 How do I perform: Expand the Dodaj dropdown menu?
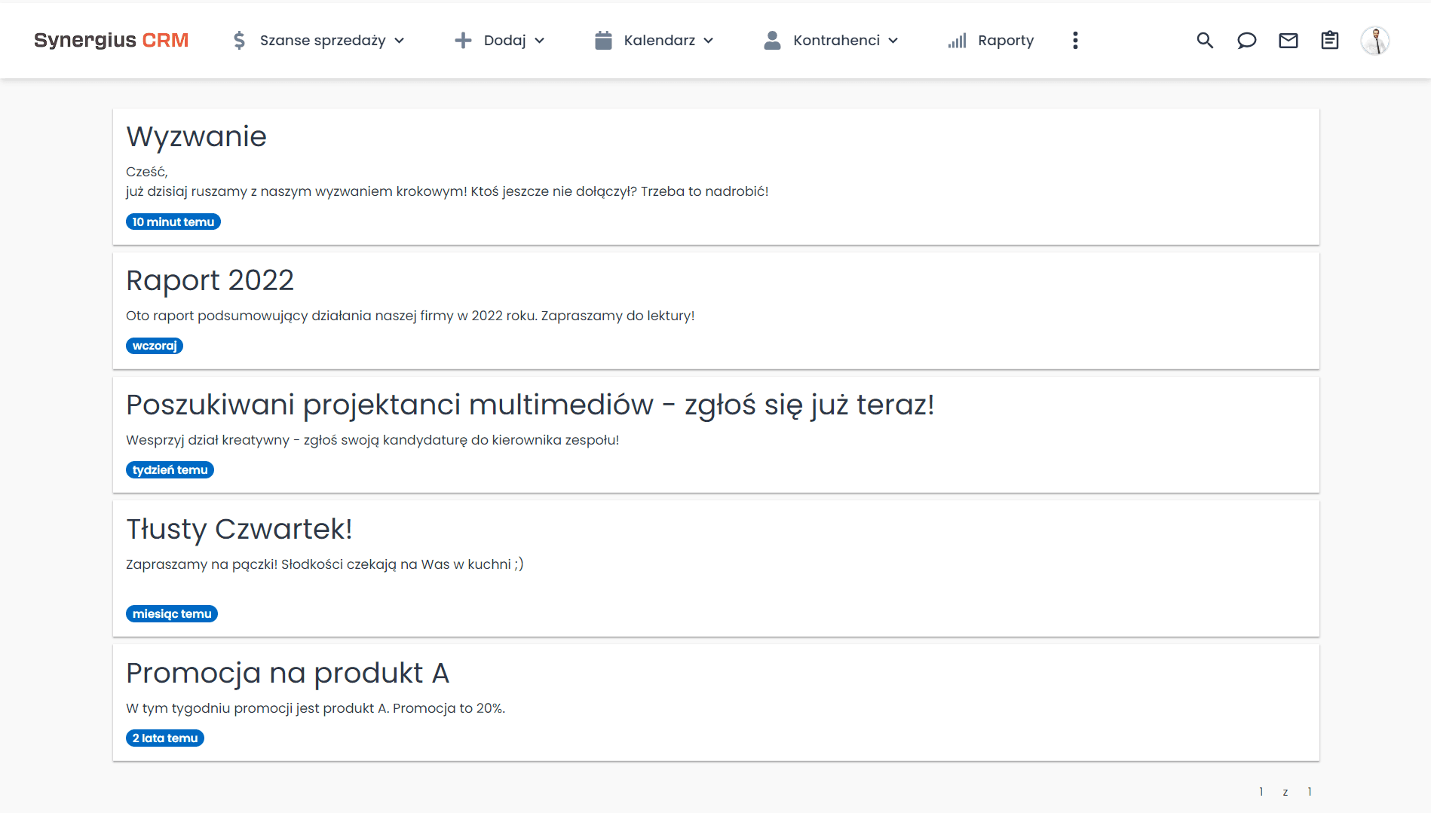pyautogui.click(x=538, y=41)
